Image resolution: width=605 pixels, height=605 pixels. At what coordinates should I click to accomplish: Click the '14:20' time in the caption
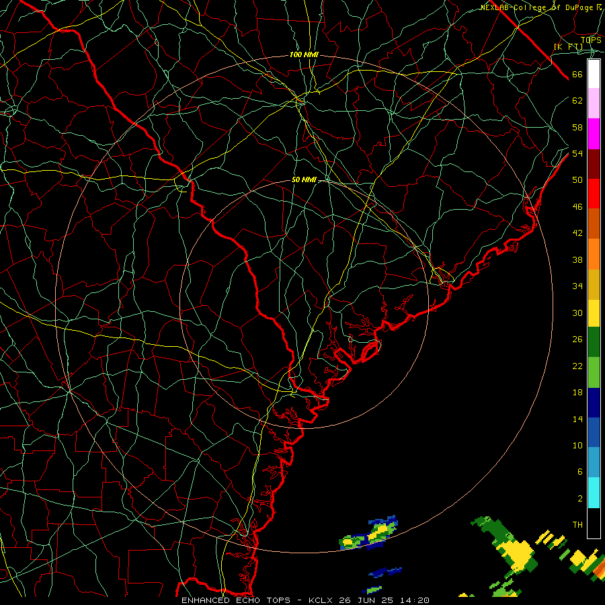413,600
